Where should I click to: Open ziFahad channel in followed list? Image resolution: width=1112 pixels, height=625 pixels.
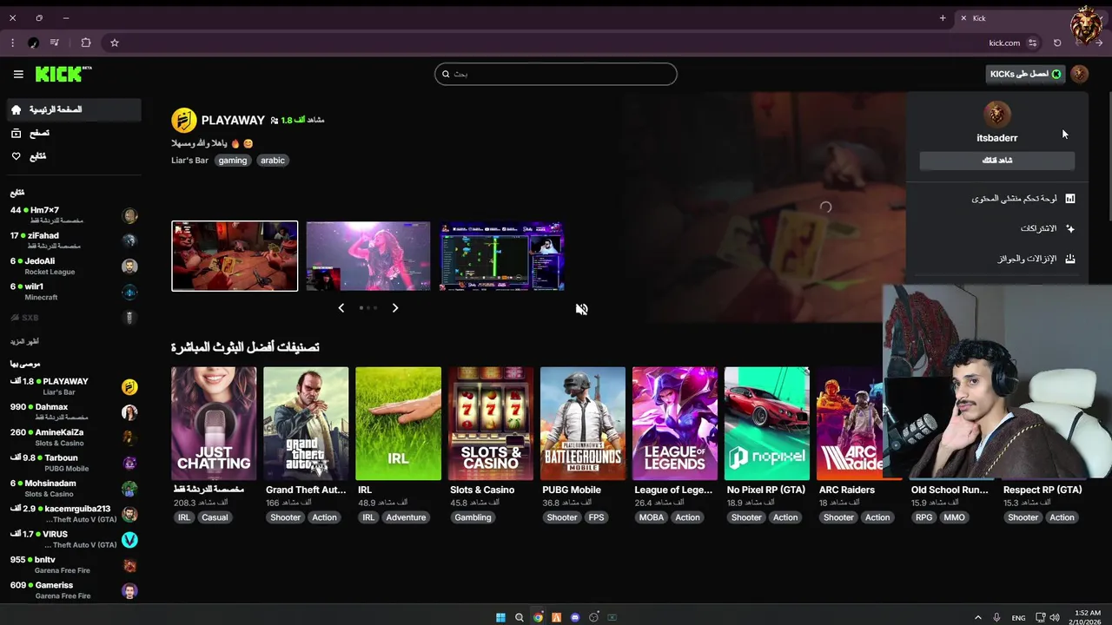point(74,240)
